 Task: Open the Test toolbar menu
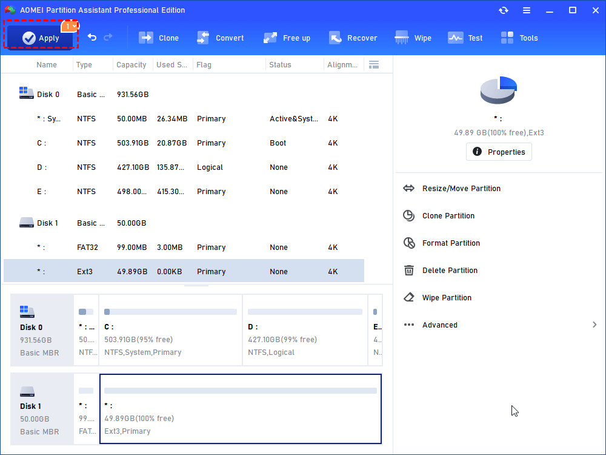tap(465, 38)
